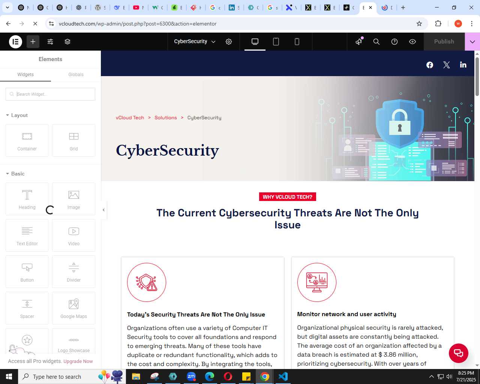Switch to the Widgets tab
The width and height of the screenshot is (480, 384).
tap(25, 75)
